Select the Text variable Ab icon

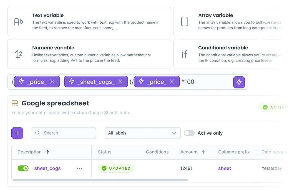tap(19, 22)
